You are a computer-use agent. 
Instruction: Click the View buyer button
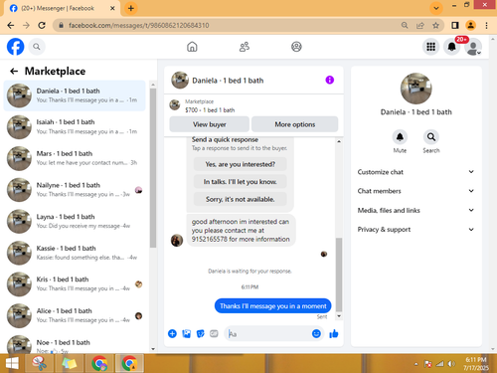click(x=210, y=124)
